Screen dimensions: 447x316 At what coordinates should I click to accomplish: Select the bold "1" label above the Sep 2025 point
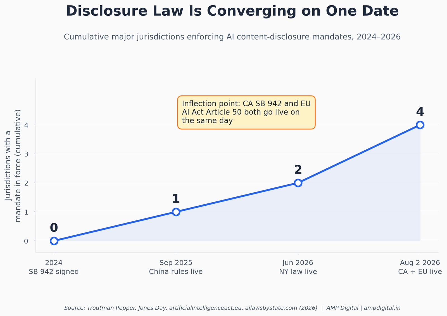point(176,199)
